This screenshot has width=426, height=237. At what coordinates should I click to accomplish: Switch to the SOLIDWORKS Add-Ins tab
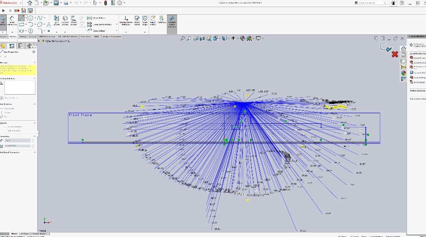click(x=68, y=37)
